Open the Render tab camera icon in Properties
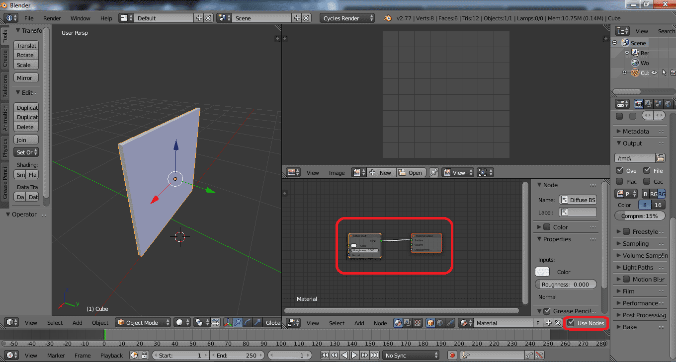The image size is (676, 362). [638, 103]
